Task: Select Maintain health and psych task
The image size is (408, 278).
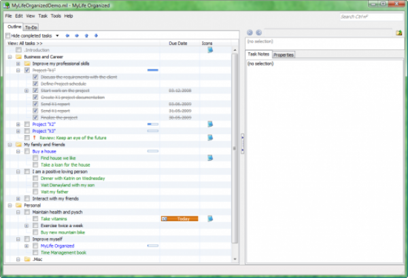Action: 57,212
